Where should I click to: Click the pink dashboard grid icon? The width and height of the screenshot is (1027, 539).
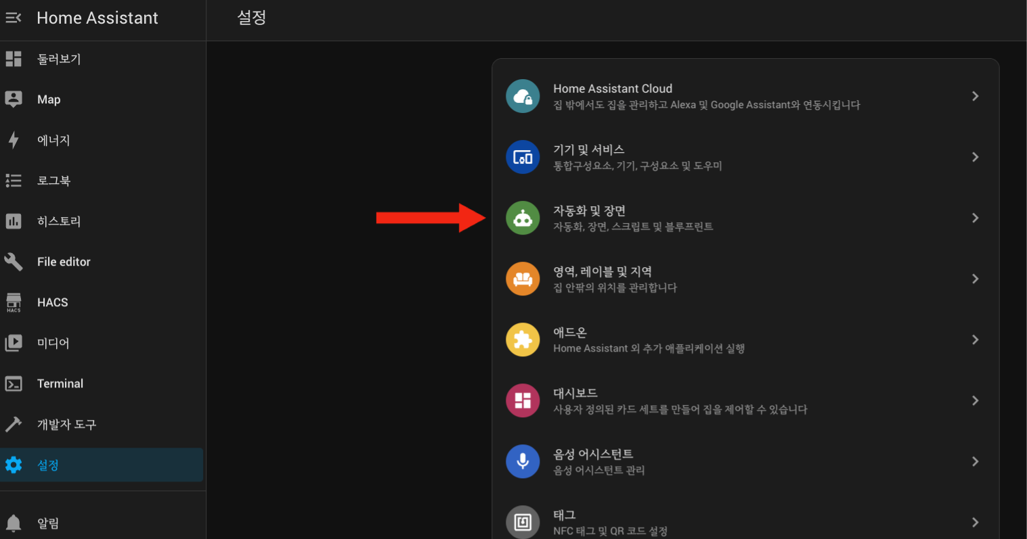click(523, 400)
